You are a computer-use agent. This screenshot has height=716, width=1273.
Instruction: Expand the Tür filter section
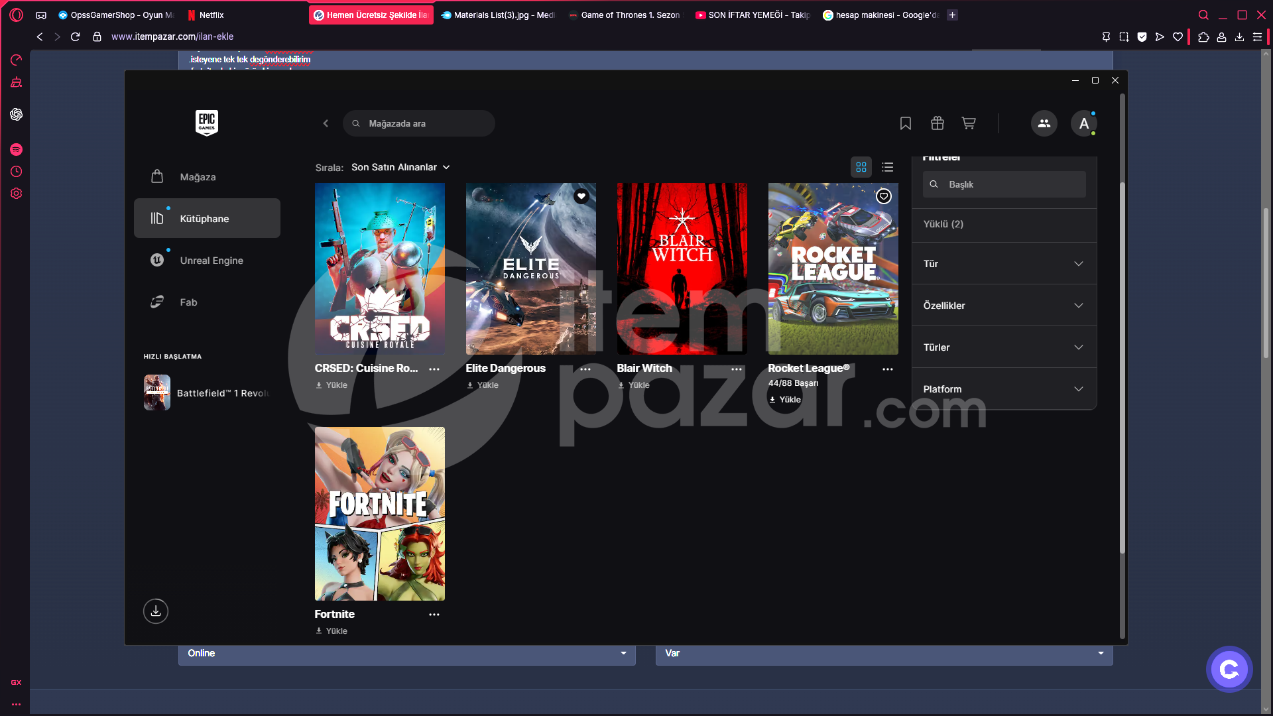pos(1004,264)
